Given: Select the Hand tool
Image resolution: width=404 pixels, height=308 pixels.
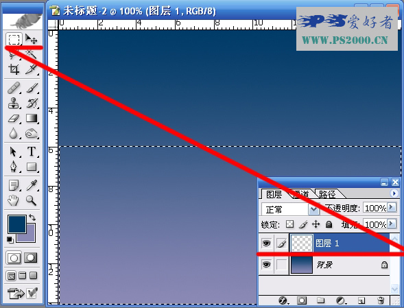Looking at the screenshot, I should pyautogui.click(x=14, y=200).
